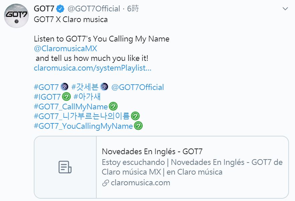This screenshot has width=295, height=201.
Task: Click the #갓세븐 hashtag
Action: point(85,87)
